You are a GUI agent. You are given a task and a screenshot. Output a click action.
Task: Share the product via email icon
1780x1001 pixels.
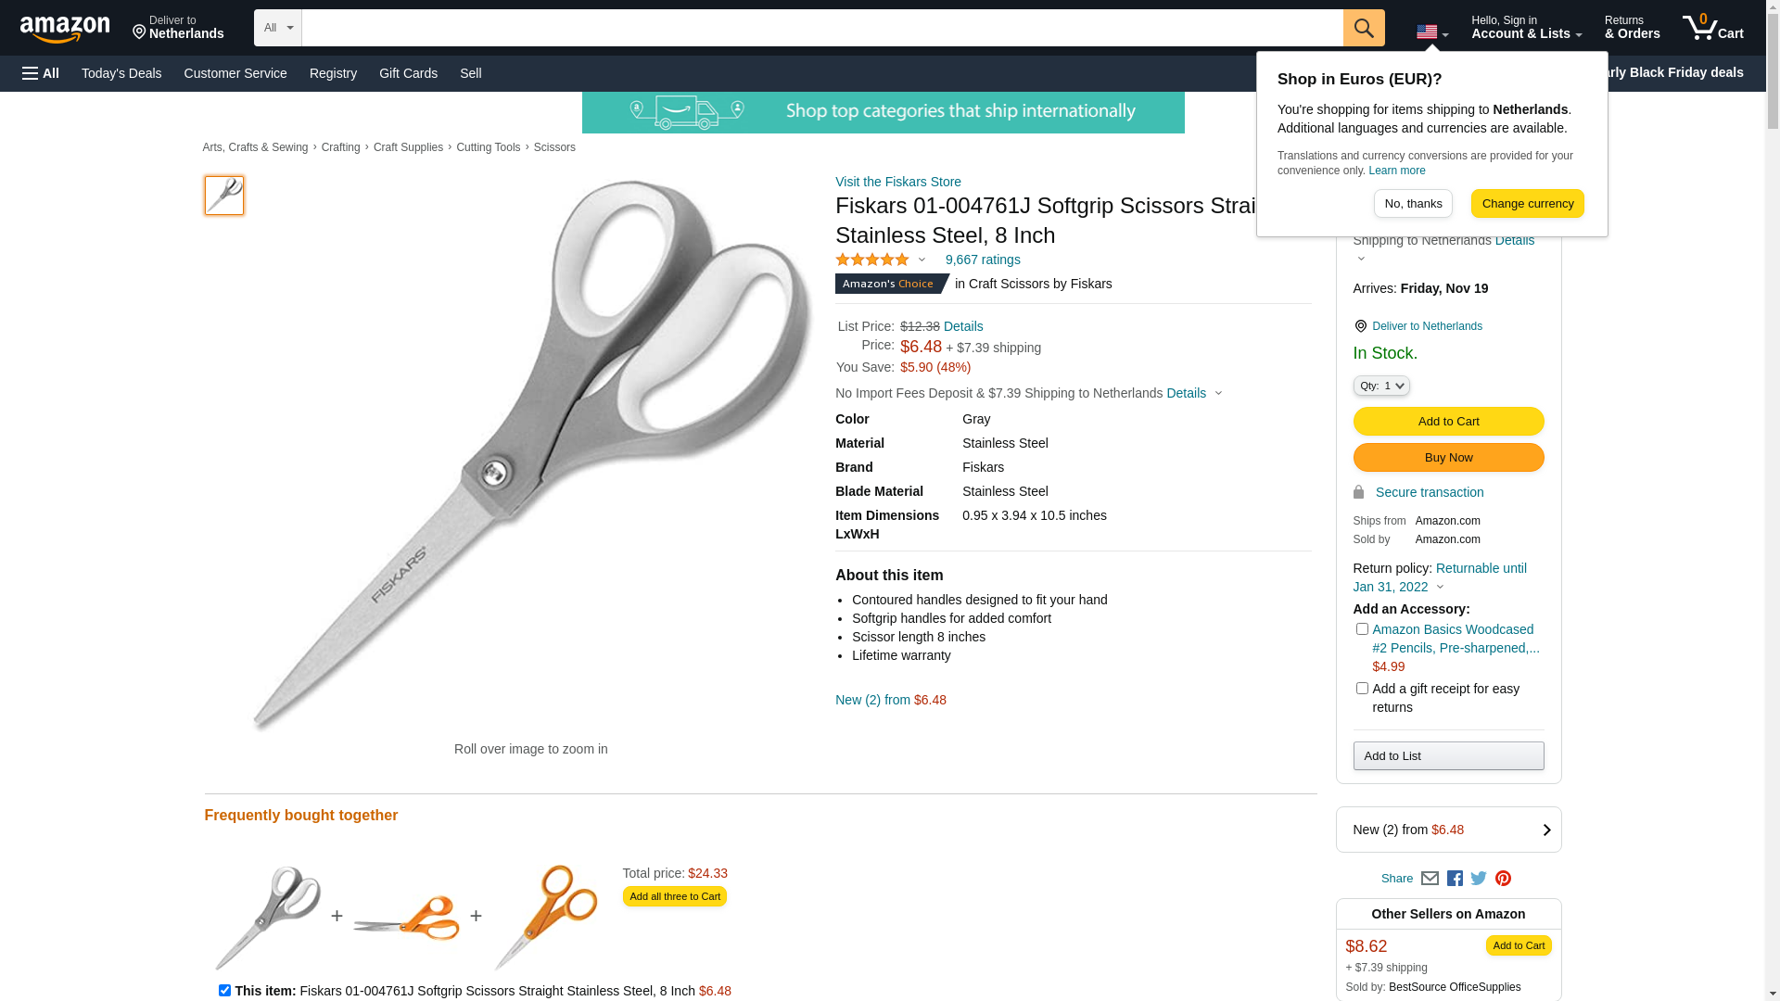[x=1430, y=879]
